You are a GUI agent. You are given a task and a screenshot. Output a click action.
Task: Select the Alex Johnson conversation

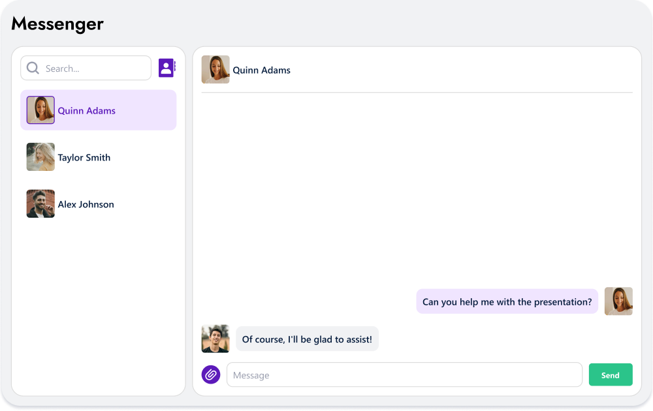[x=98, y=204]
